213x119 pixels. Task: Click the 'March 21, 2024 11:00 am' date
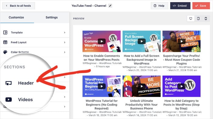point(183,70)
